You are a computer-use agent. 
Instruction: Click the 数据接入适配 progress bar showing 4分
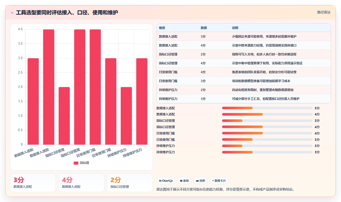coord(267,114)
